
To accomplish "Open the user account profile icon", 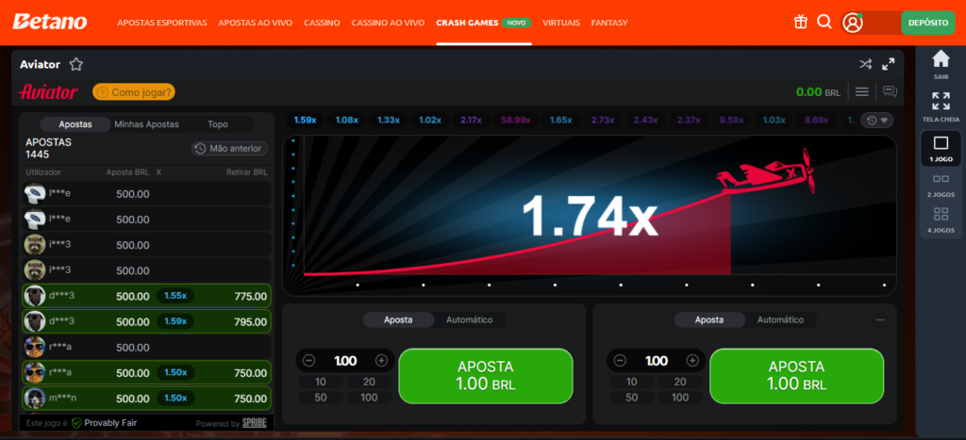I will click(x=853, y=23).
